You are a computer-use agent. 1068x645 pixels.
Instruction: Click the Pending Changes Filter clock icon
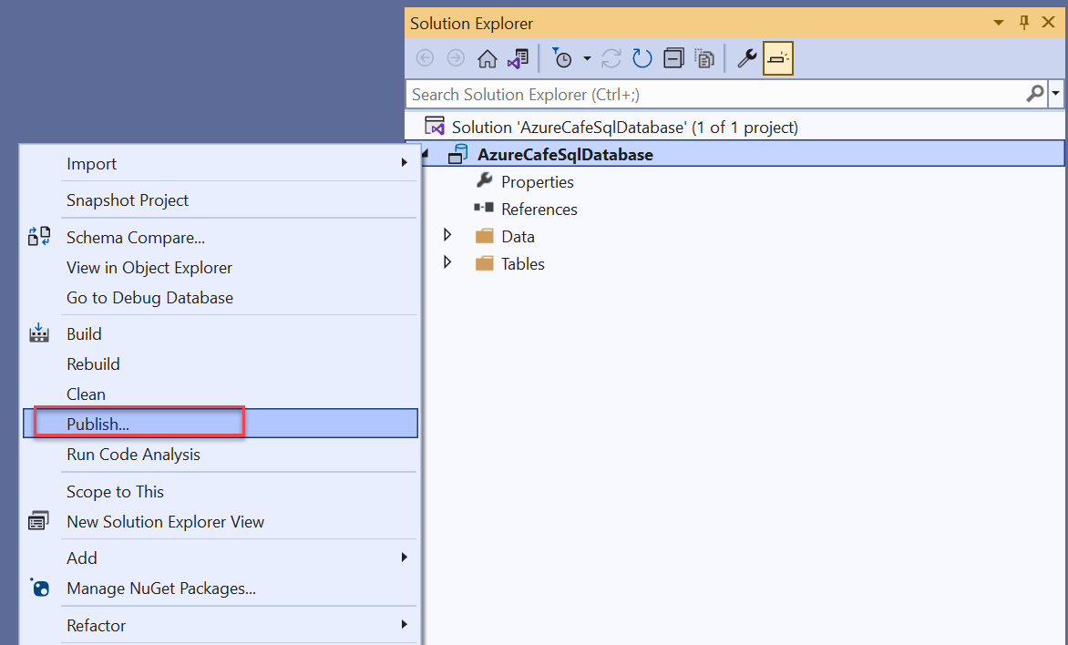(562, 58)
